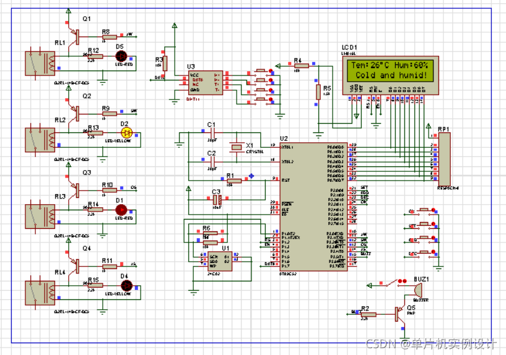Click resistor R4 near the LCD
This screenshot has width=506, height=355.
click(300, 66)
